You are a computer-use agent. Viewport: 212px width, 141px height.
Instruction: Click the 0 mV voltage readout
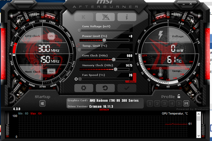click(177, 49)
